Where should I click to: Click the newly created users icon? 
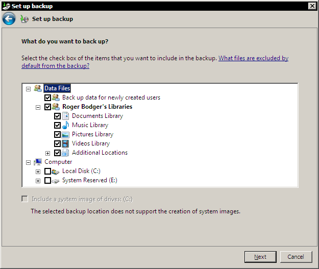[x=56, y=97]
